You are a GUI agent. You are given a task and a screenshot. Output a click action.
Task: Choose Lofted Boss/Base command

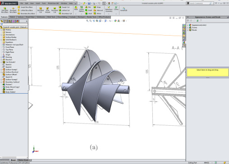25,10
